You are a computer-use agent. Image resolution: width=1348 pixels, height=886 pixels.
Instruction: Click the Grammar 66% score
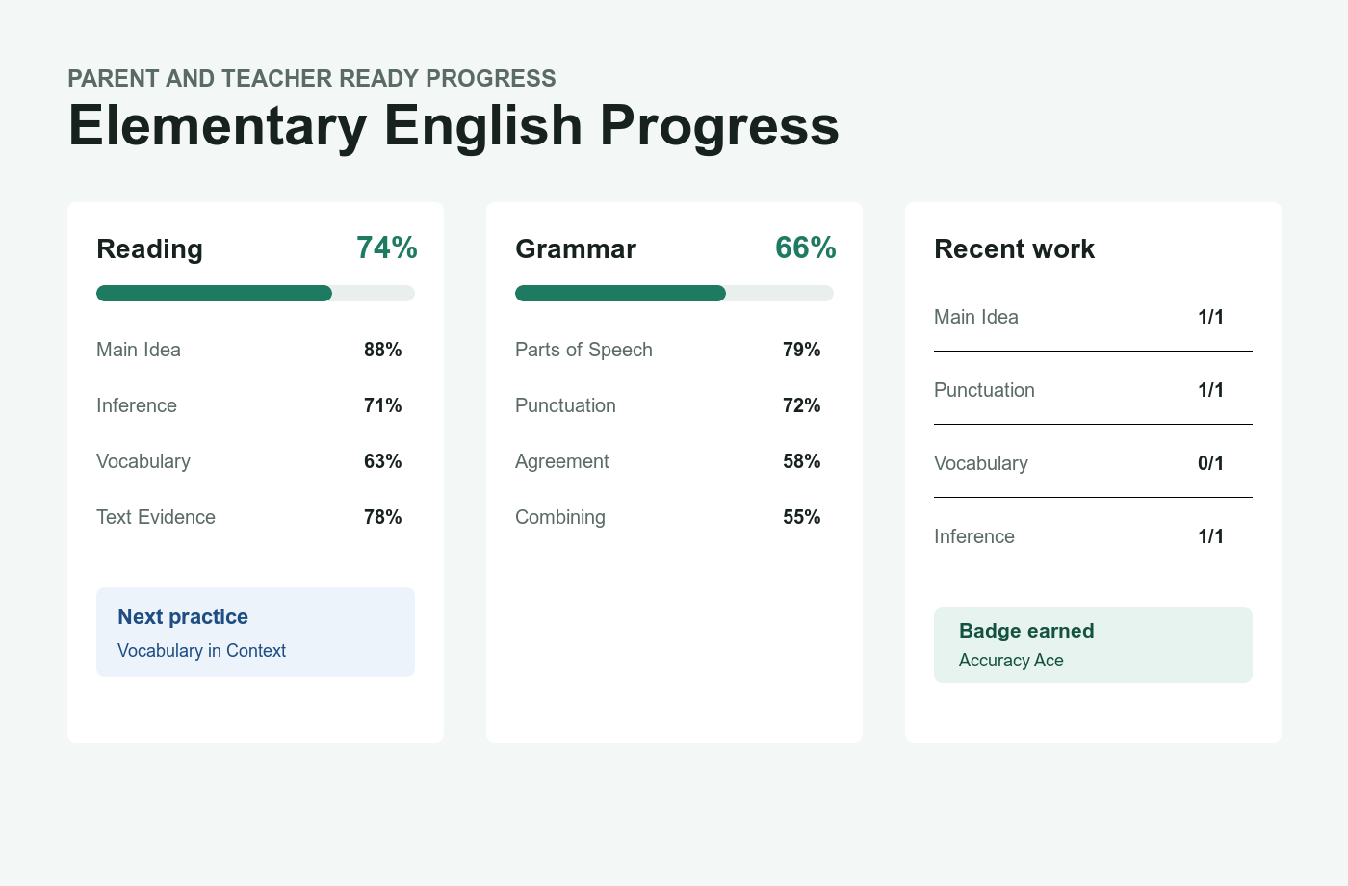pos(806,248)
